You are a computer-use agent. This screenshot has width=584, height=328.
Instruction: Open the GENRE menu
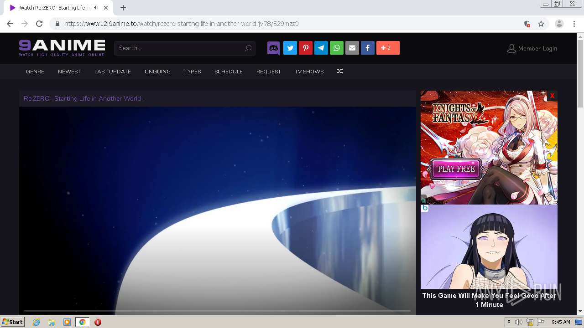coord(35,72)
